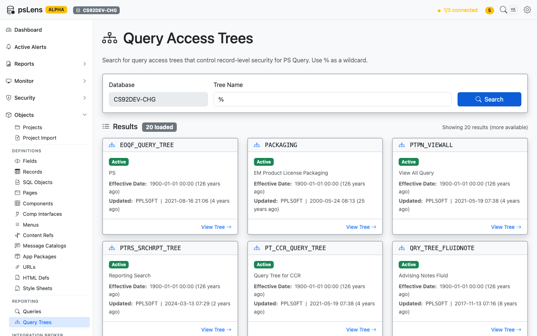This screenshot has height=336, width=537.
Task: Click the 1/3 connected status indicator
Action: tap(458, 10)
